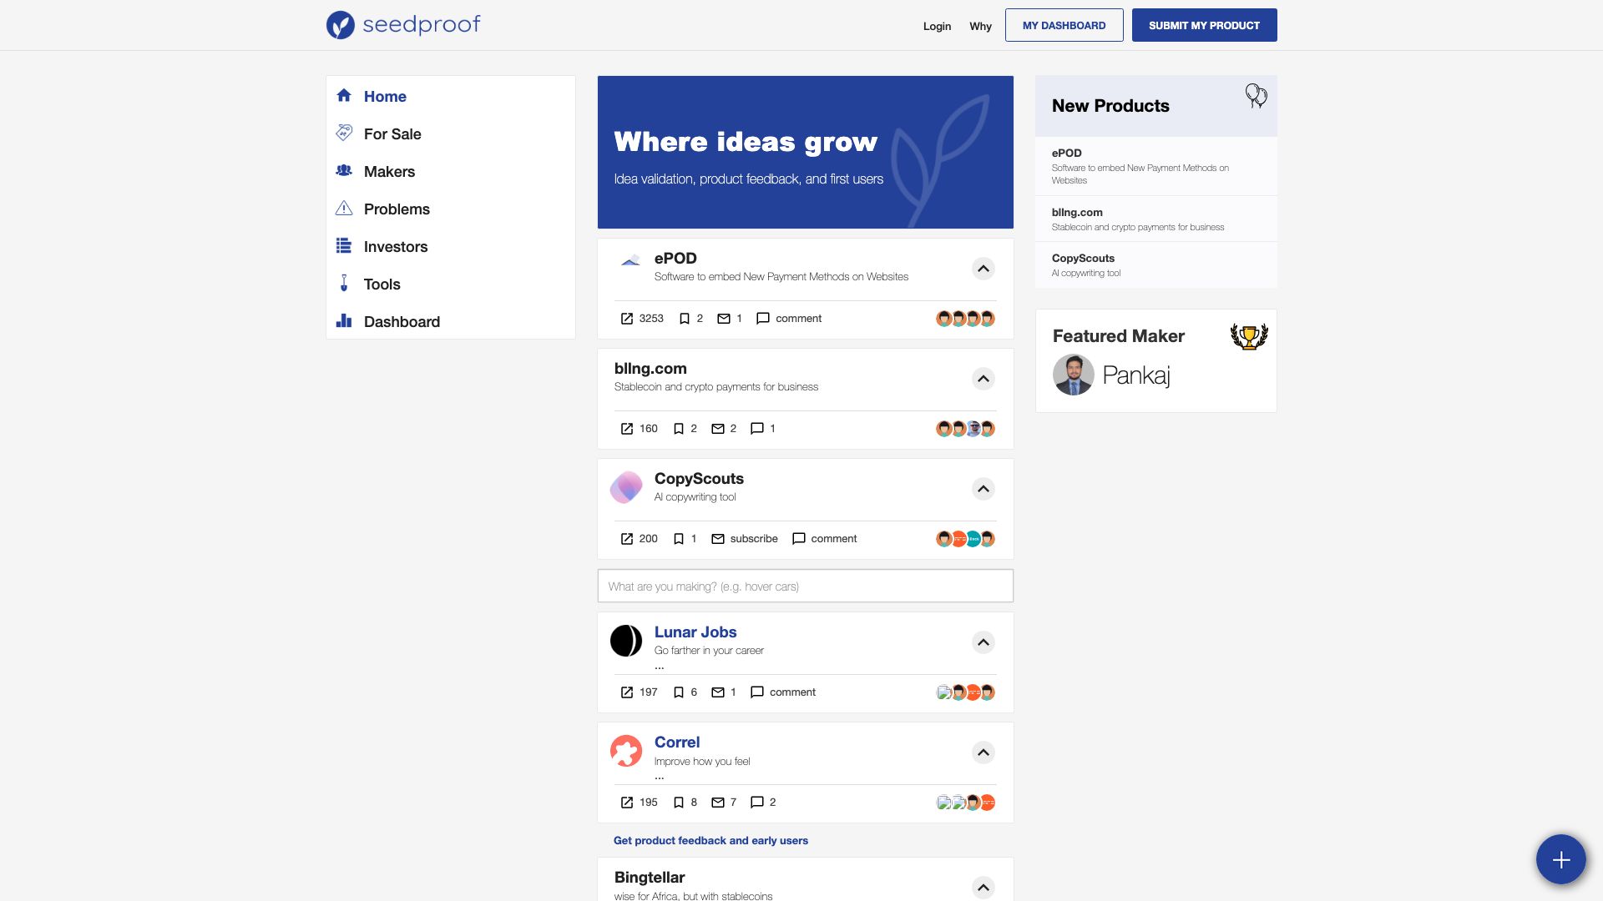Click the Tools icon in sidebar
Image resolution: width=1603 pixels, height=901 pixels.
click(x=344, y=284)
